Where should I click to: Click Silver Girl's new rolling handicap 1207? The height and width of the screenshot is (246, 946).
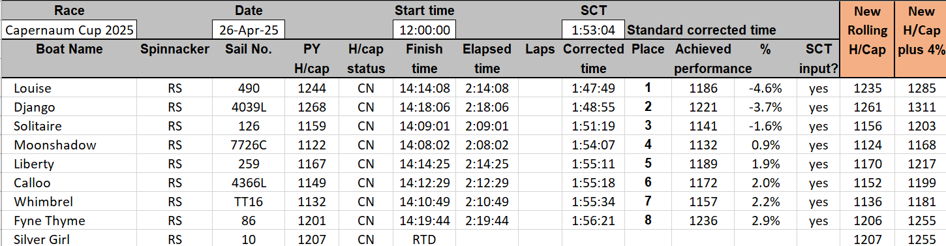click(867, 239)
